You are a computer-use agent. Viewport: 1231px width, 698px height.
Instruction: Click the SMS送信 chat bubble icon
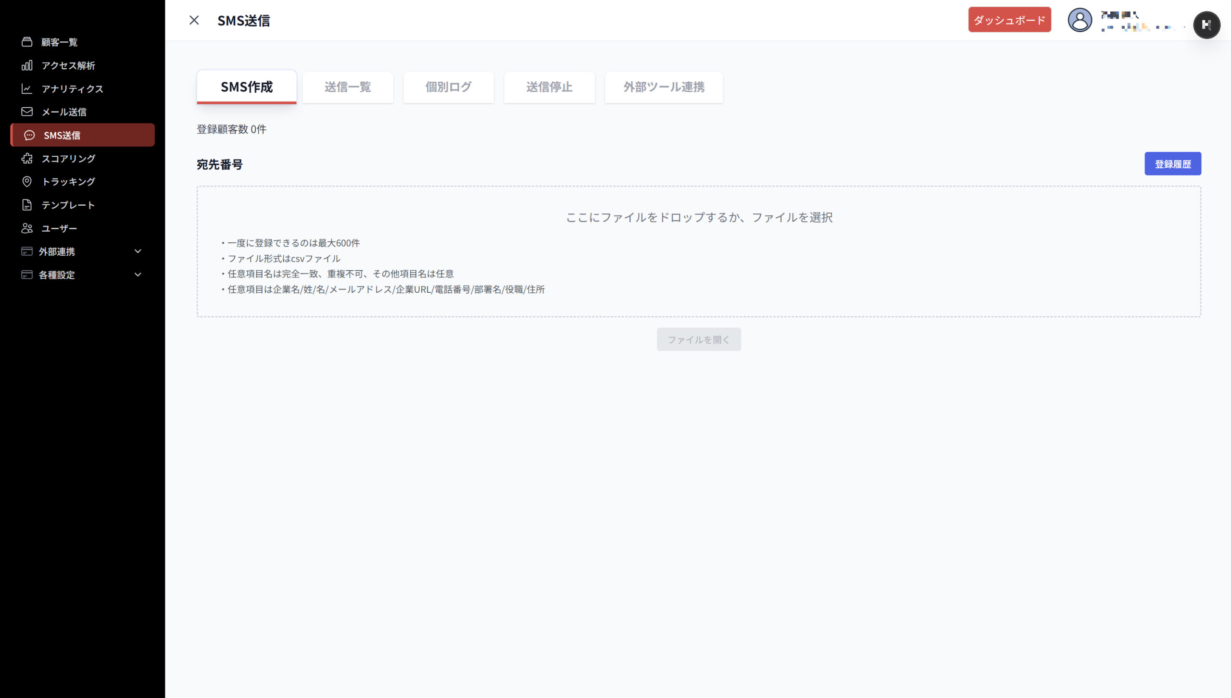[x=29, y=135]
